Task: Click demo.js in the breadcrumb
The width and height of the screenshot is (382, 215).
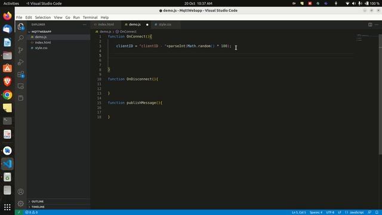Action: pyautogui.click(x=105, y=32)
